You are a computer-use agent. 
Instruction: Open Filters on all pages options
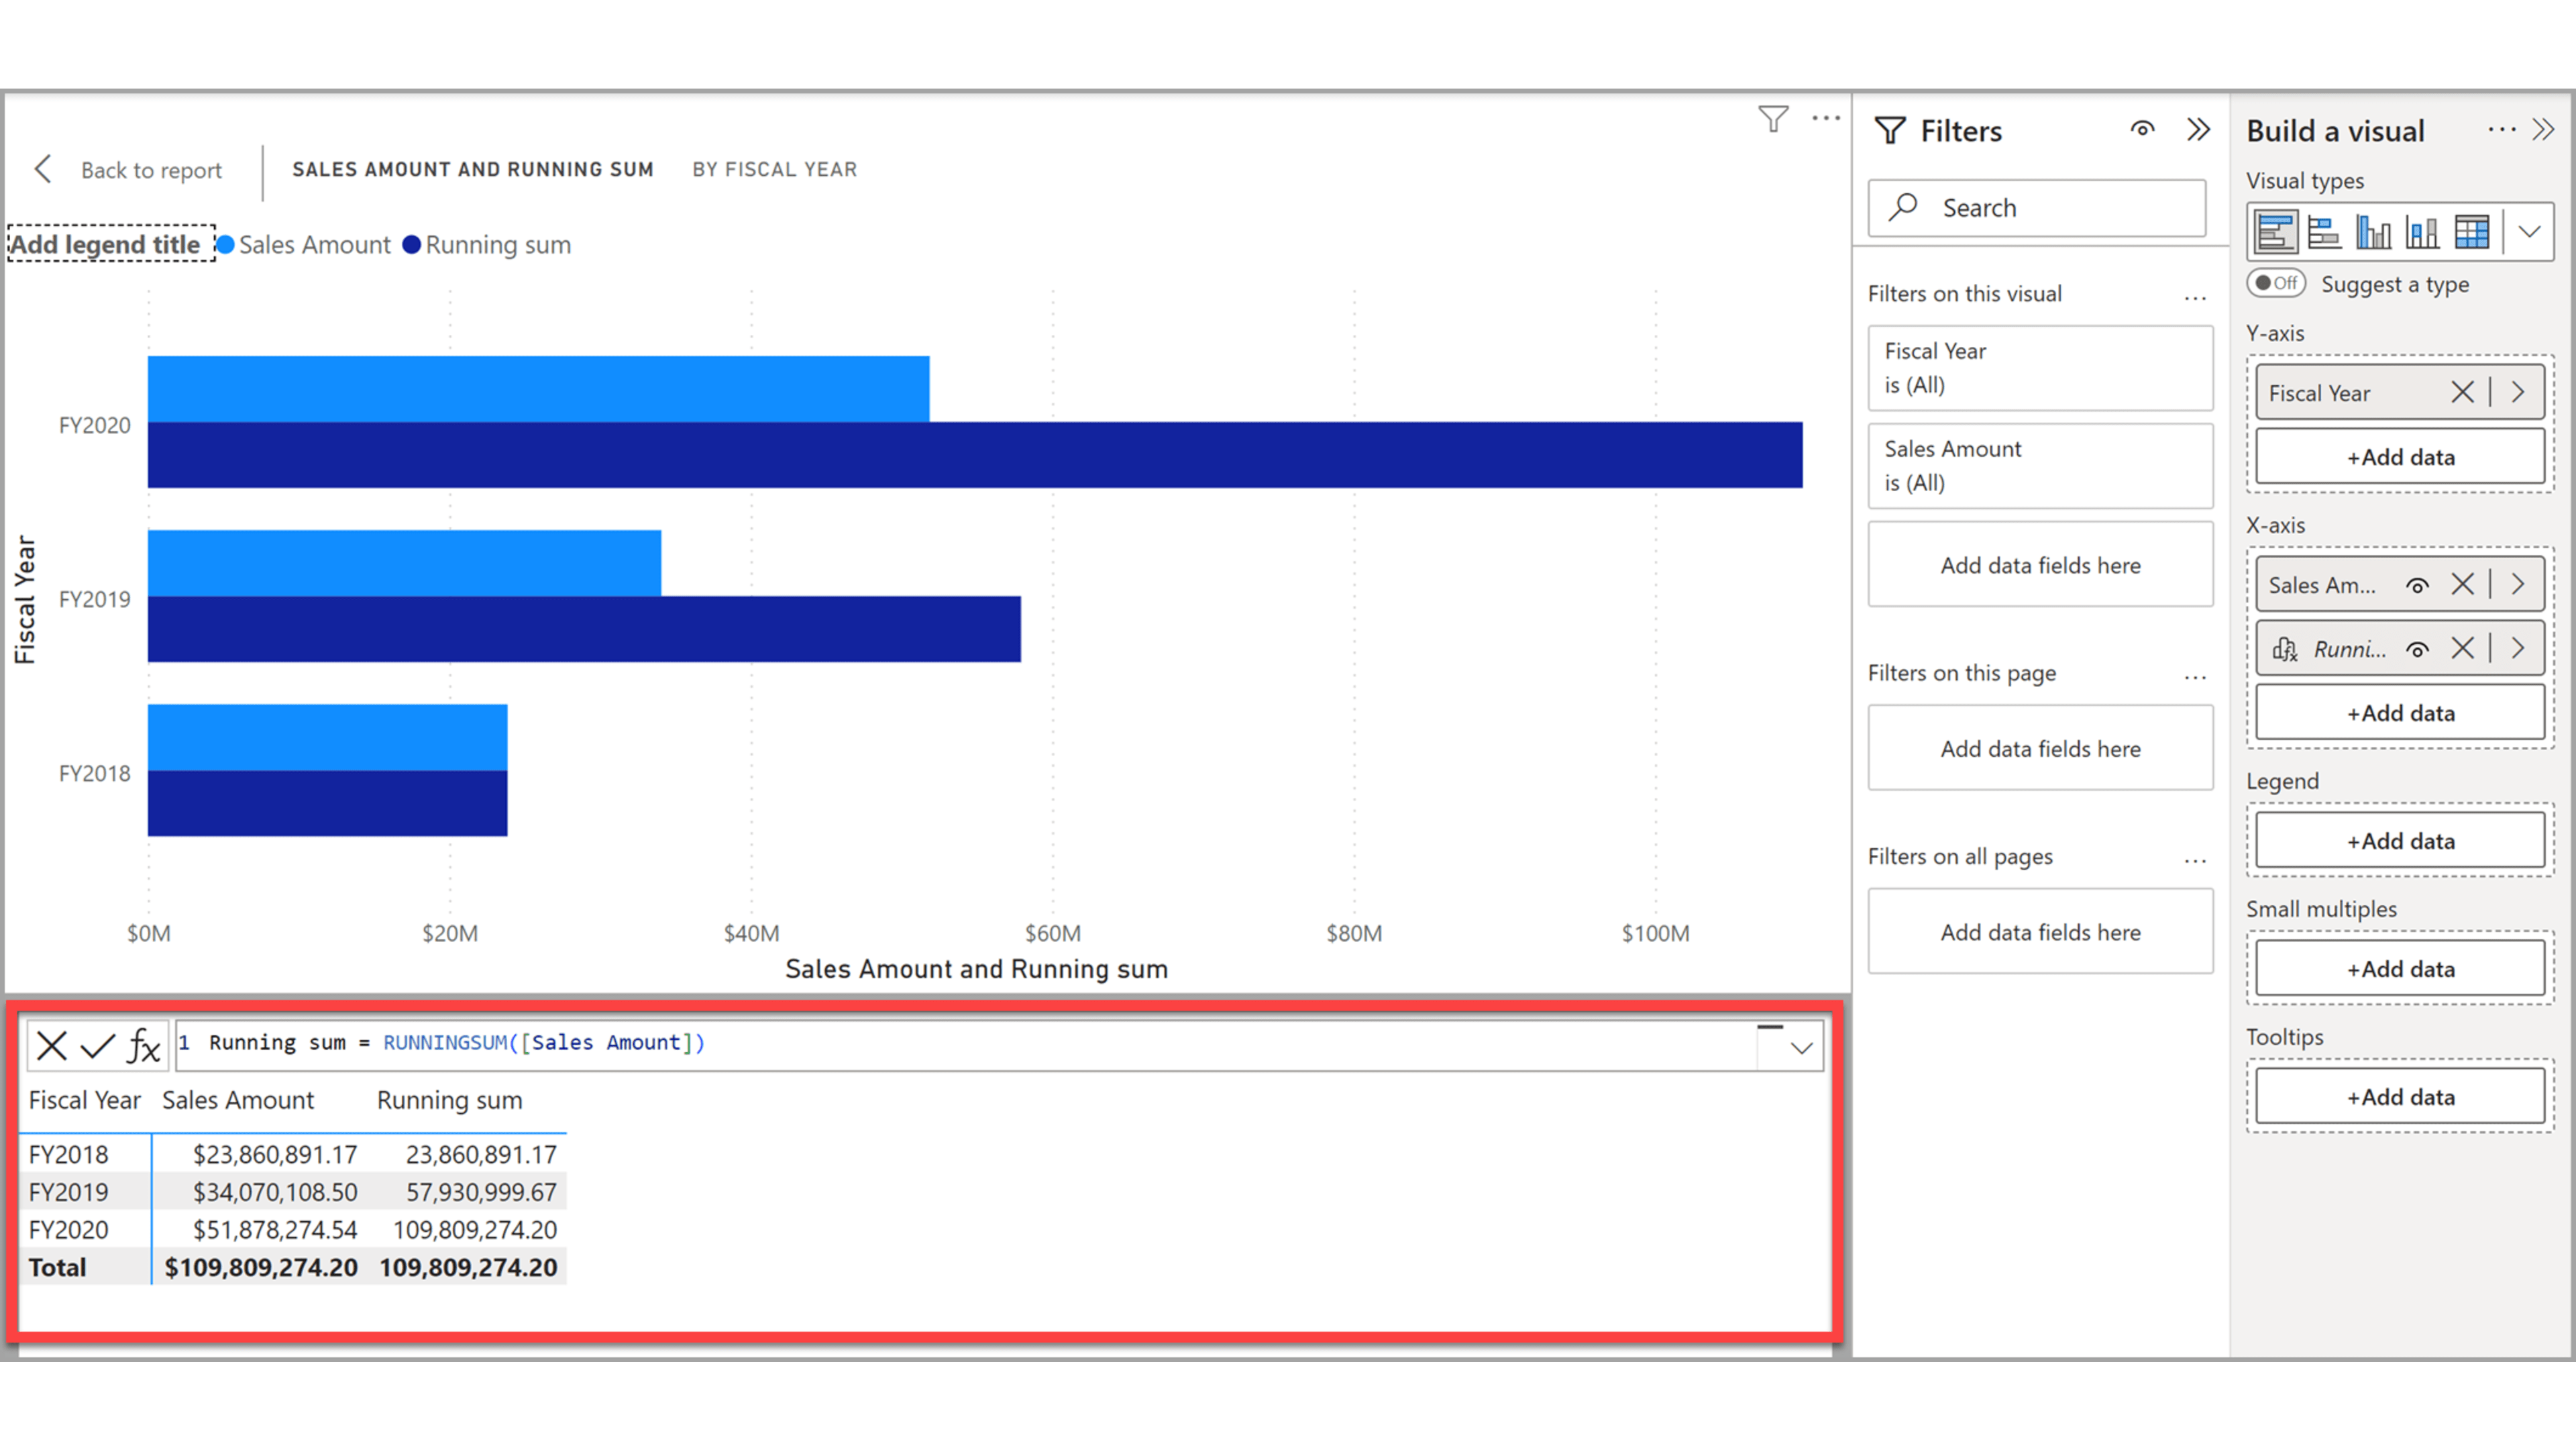tap(2195, 860)
